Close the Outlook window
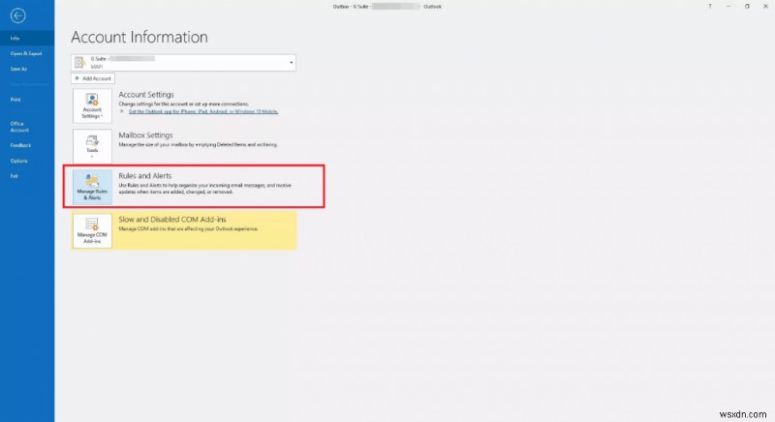Image resolution: width=775 pixels, height=422 pixels. pyautogui.click(x=765, y=7)
